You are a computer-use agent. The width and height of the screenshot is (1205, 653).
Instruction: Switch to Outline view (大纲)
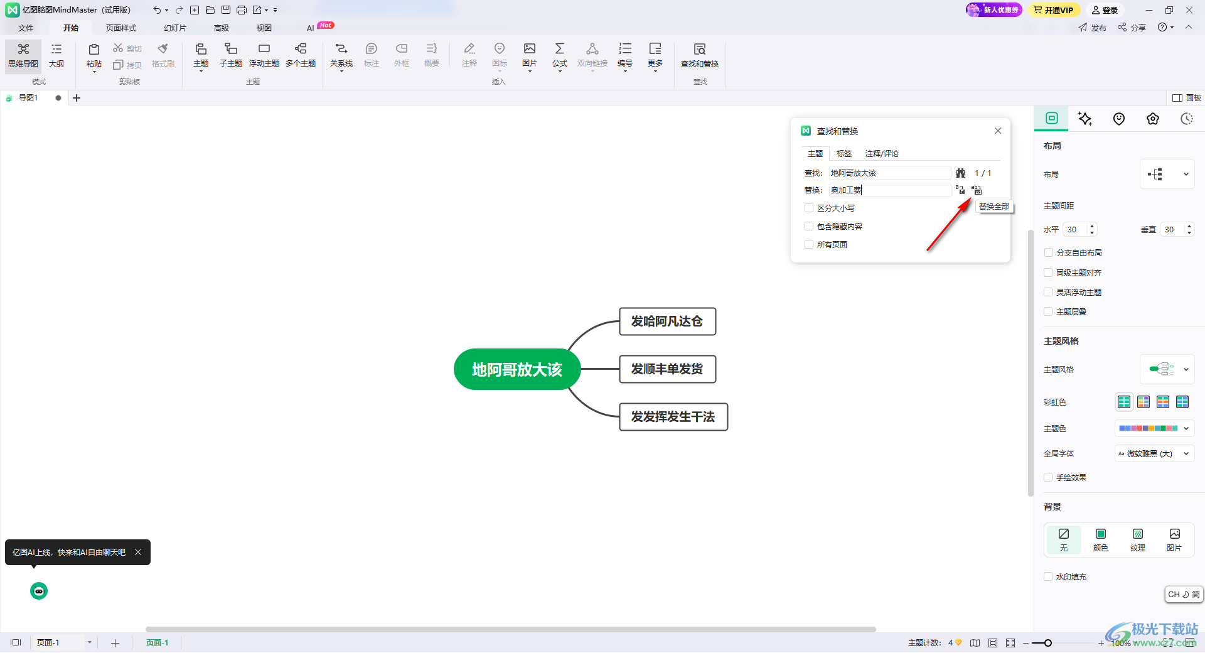[56, 56]
